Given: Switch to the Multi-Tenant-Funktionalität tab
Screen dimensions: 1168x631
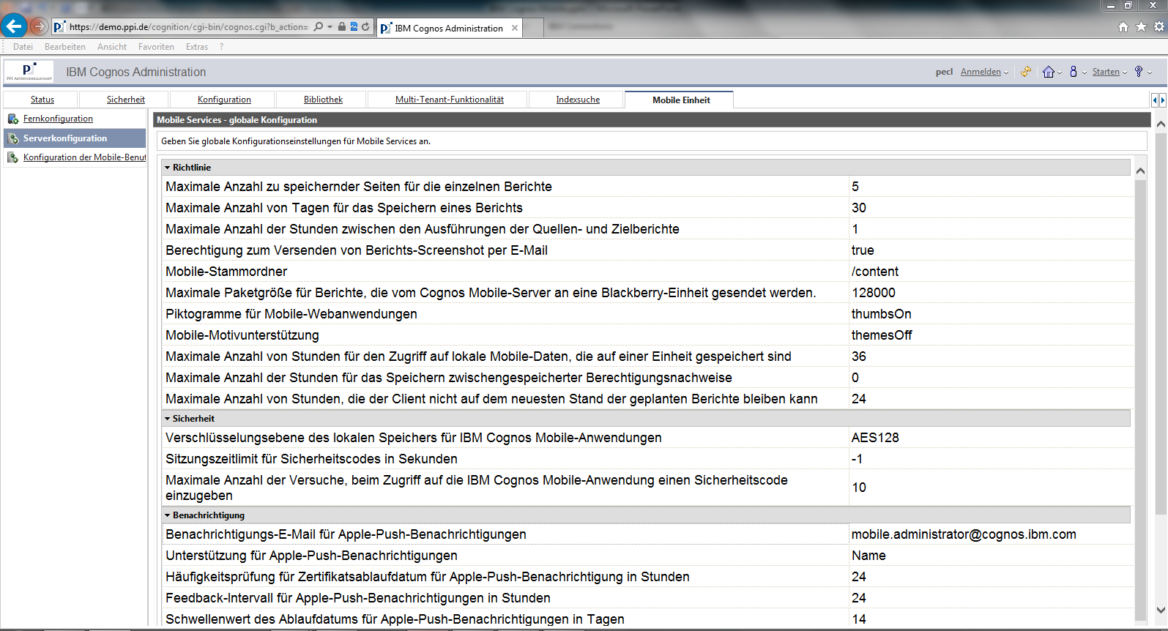Looking at the screenshot, I should click(x=450, y=100).
